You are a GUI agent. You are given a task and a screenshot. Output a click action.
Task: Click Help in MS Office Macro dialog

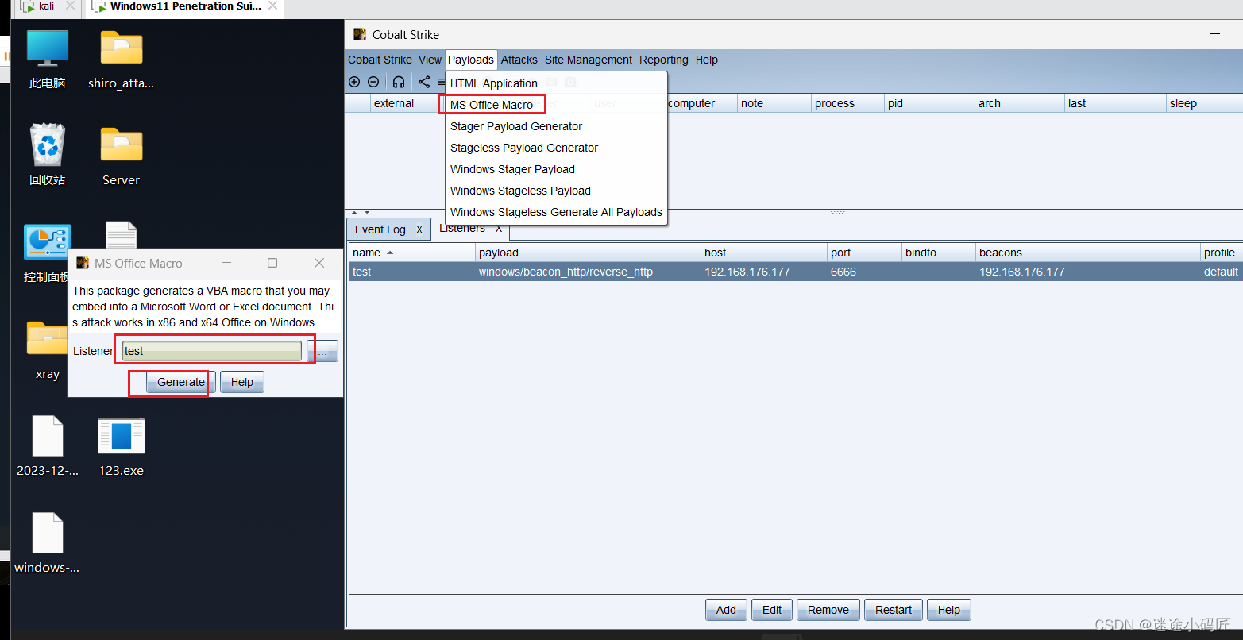point(242,382)
